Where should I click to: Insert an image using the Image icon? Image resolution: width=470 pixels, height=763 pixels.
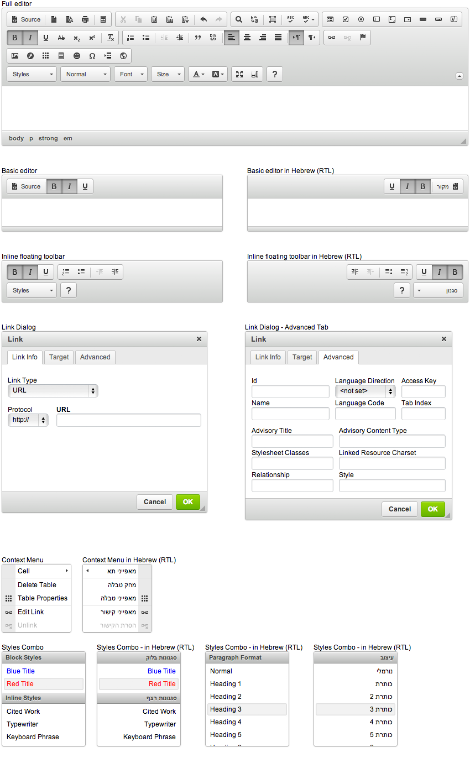coord(15,56)
